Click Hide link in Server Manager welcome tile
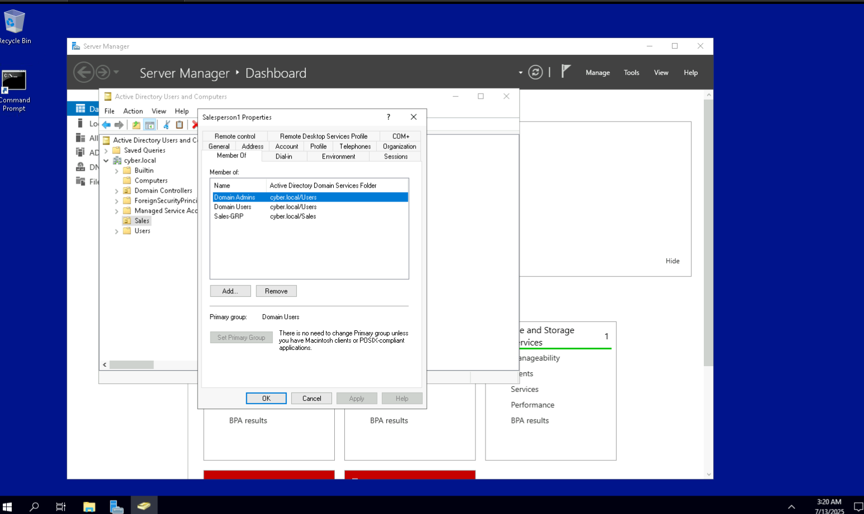 coord(672,261)
